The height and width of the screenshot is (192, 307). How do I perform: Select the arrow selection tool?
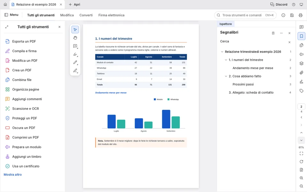pyautogui.click(x=75, y=29)
